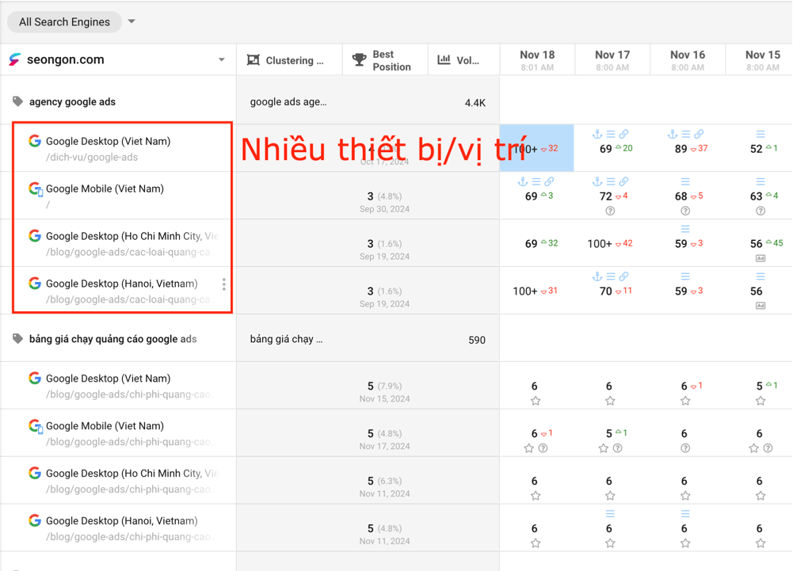Open the three-dot menu on Hanoi row
This screenshot has width=793, height=571.
[223, 284]
